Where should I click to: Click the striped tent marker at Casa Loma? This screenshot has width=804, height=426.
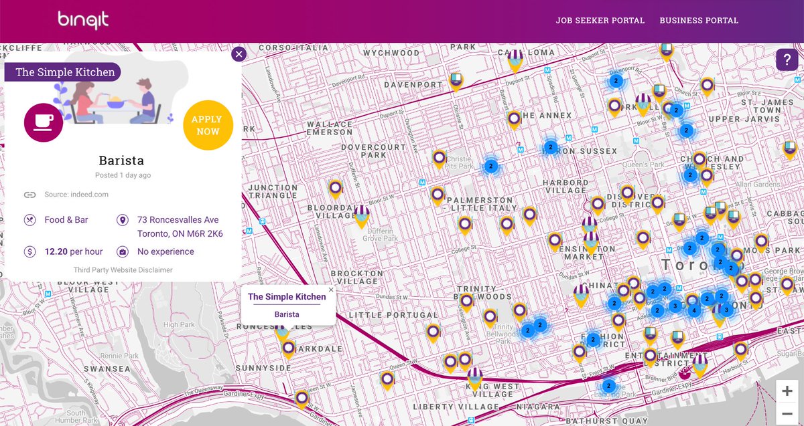pos(515,61)
